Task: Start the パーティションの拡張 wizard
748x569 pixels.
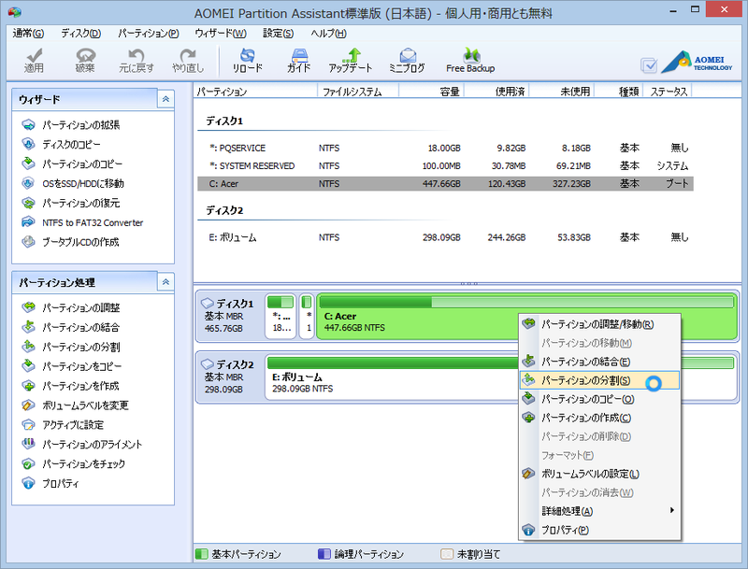Action: [x=71, y=125]
